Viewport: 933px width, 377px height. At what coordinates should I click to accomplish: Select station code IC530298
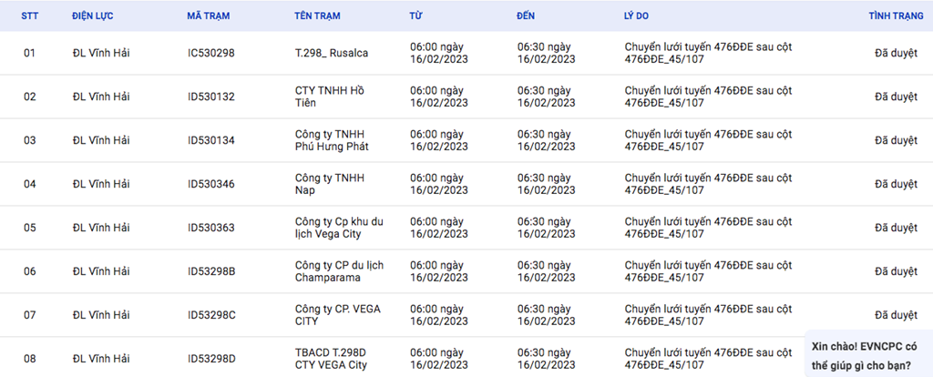(211, 53)
